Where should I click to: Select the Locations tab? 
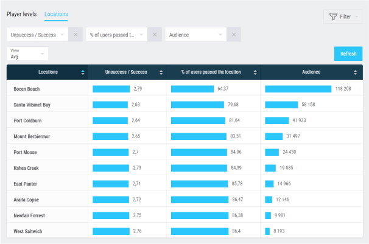56,14
